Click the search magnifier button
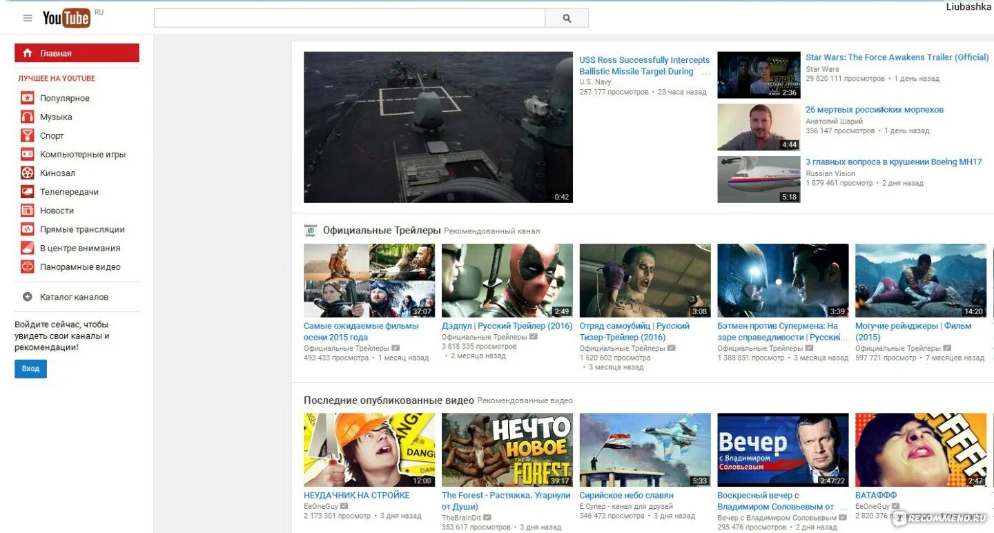This screenshot has width=994, height=533. [x=567, y=19]
